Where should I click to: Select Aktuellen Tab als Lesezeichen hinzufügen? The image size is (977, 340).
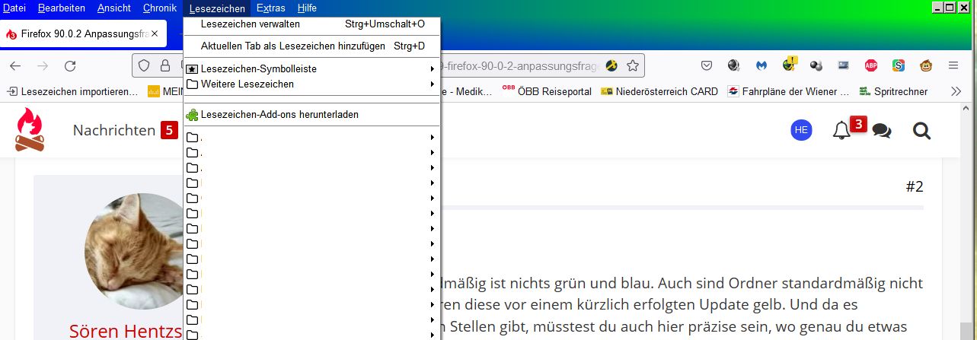pos(312,46)
